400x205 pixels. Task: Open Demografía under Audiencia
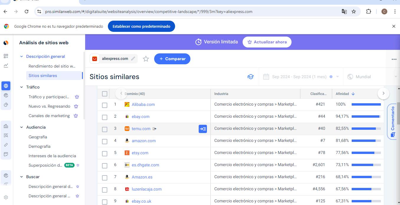(x=39, y=146)
